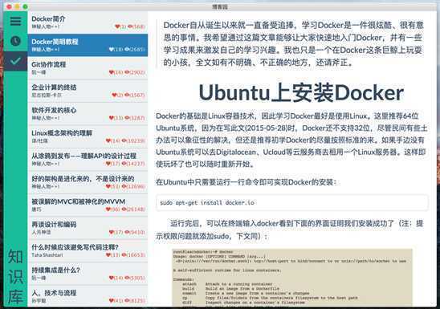
Task: Close the window with the red button
Action: pos(9,6)
